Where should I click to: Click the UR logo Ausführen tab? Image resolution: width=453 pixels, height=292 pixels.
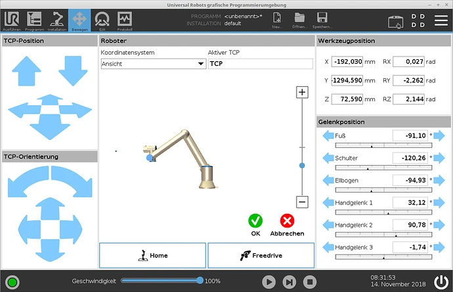pyautogui.click(x=12, y=20)
